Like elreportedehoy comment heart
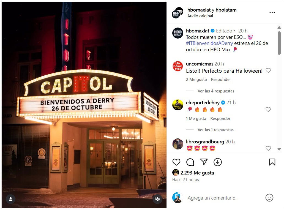 click(268, 110)
